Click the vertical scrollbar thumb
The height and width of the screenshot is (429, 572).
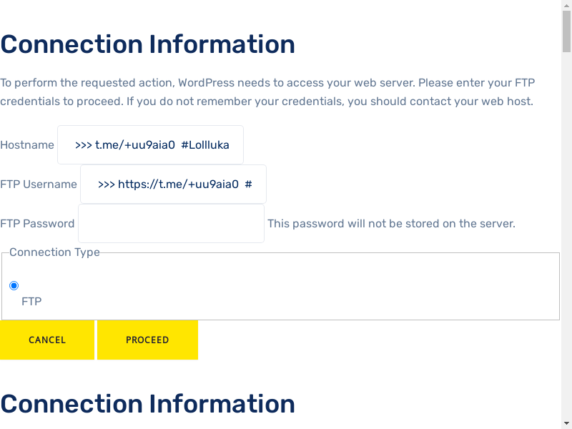[566, 32]
